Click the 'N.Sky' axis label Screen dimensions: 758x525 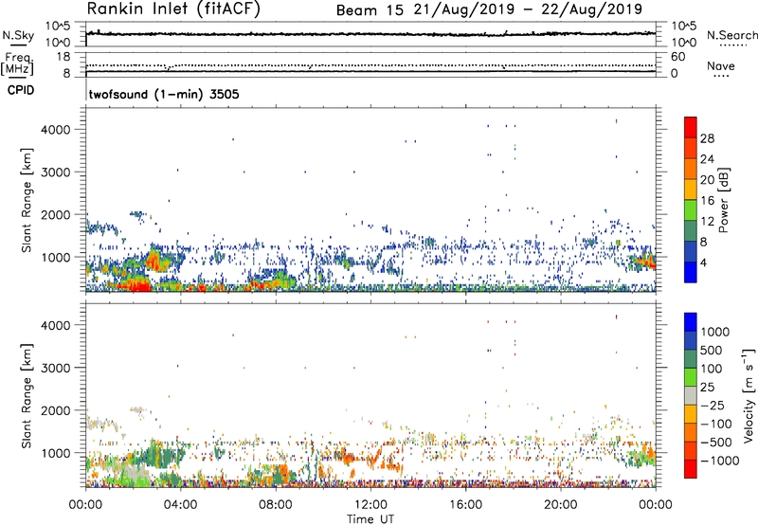[18, 35]
